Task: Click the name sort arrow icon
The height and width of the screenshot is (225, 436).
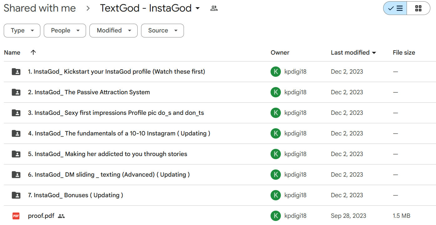Action: (x=33, y=52)
